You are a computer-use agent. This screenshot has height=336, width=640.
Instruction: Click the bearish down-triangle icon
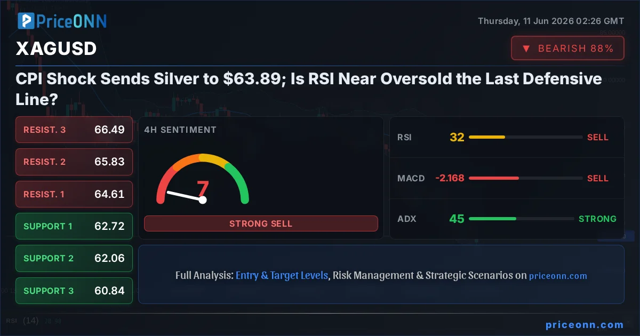[526, 49]
